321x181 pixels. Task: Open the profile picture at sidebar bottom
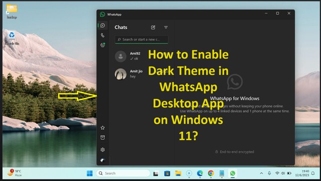pos(103,160)
